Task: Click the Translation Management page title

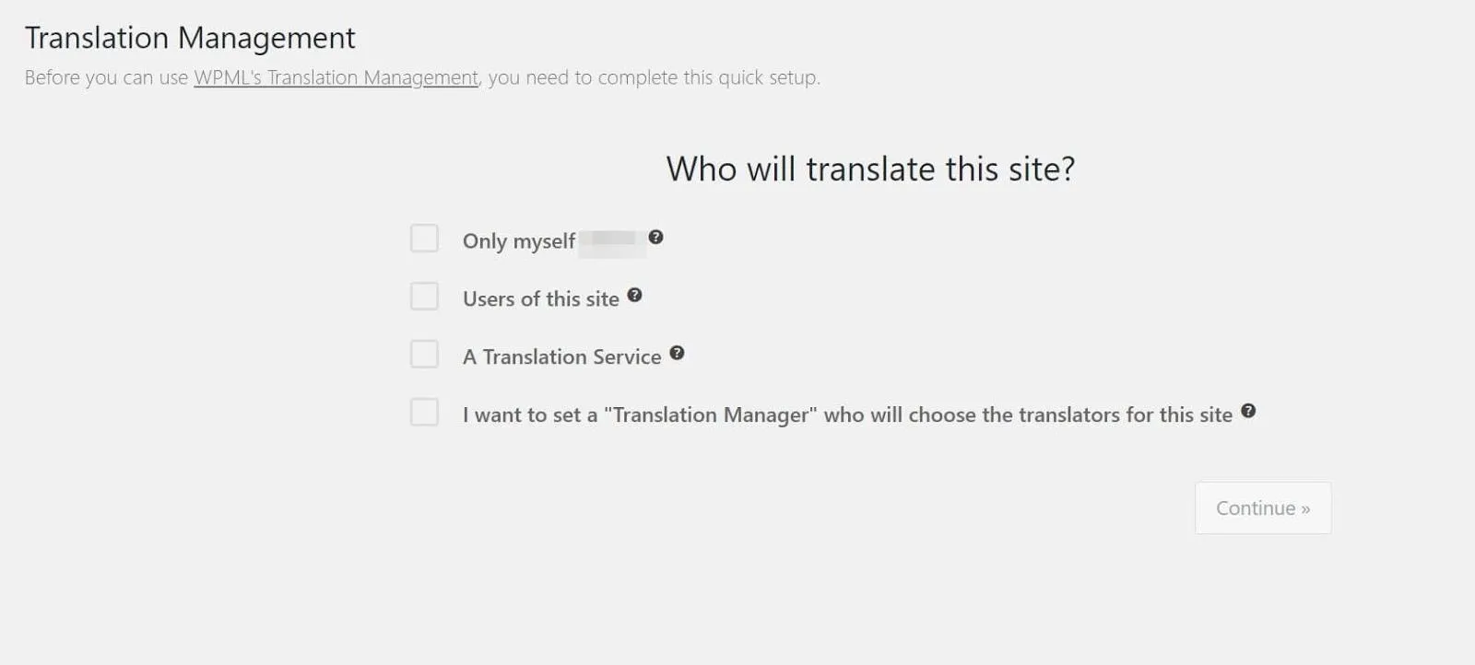Action: [190, 38]
